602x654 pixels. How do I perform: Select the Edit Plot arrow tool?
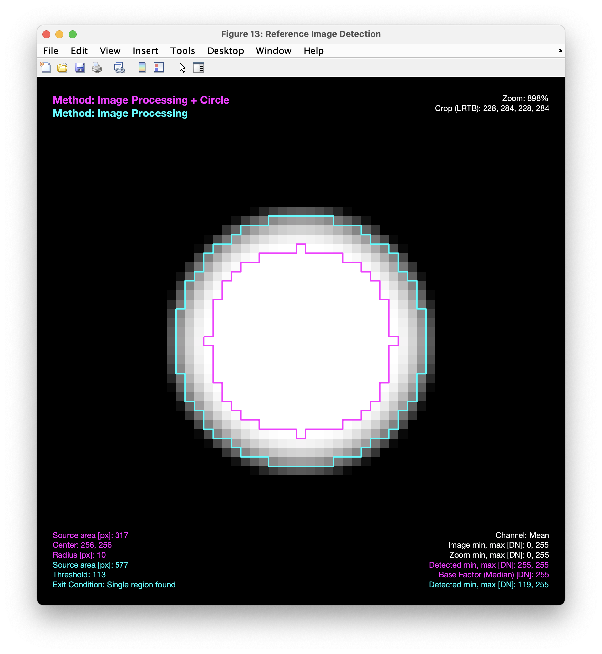pyautogui.click(x=182, y=67)
